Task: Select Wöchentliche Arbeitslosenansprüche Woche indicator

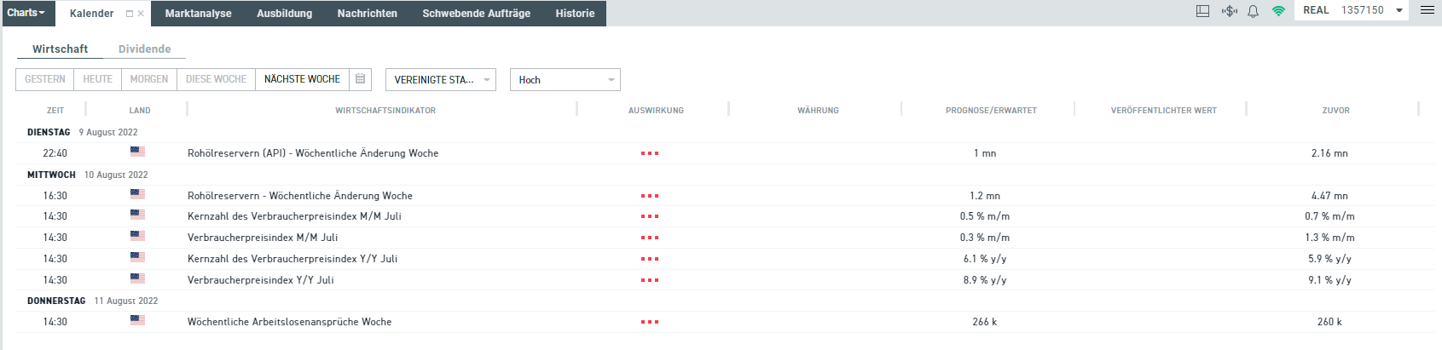Action: 290,322
